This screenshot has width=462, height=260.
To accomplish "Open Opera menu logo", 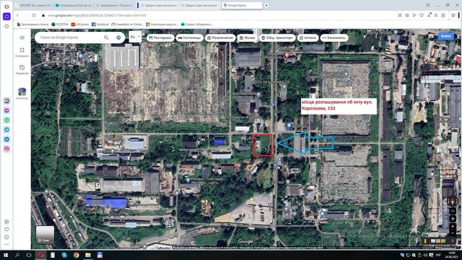I will coord(6,6).
